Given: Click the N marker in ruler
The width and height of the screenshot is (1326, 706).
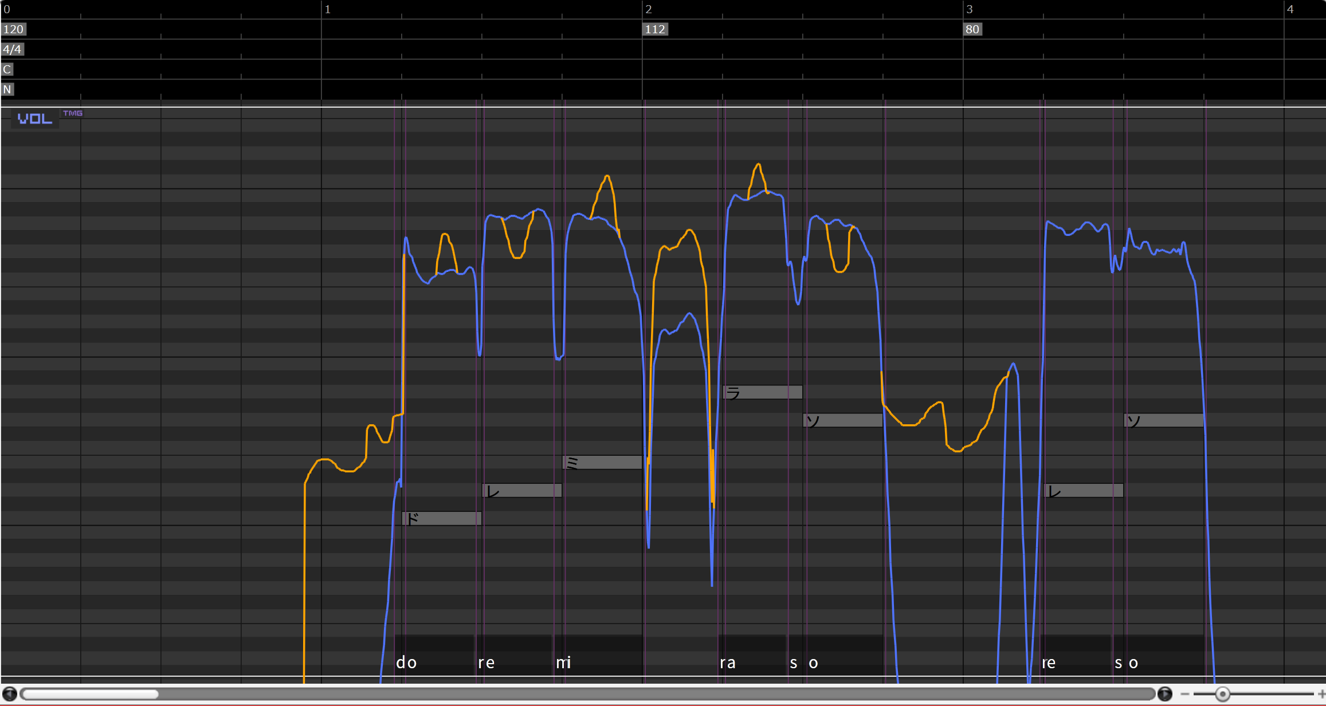Looking at the screenshot, I should point(7,89).
